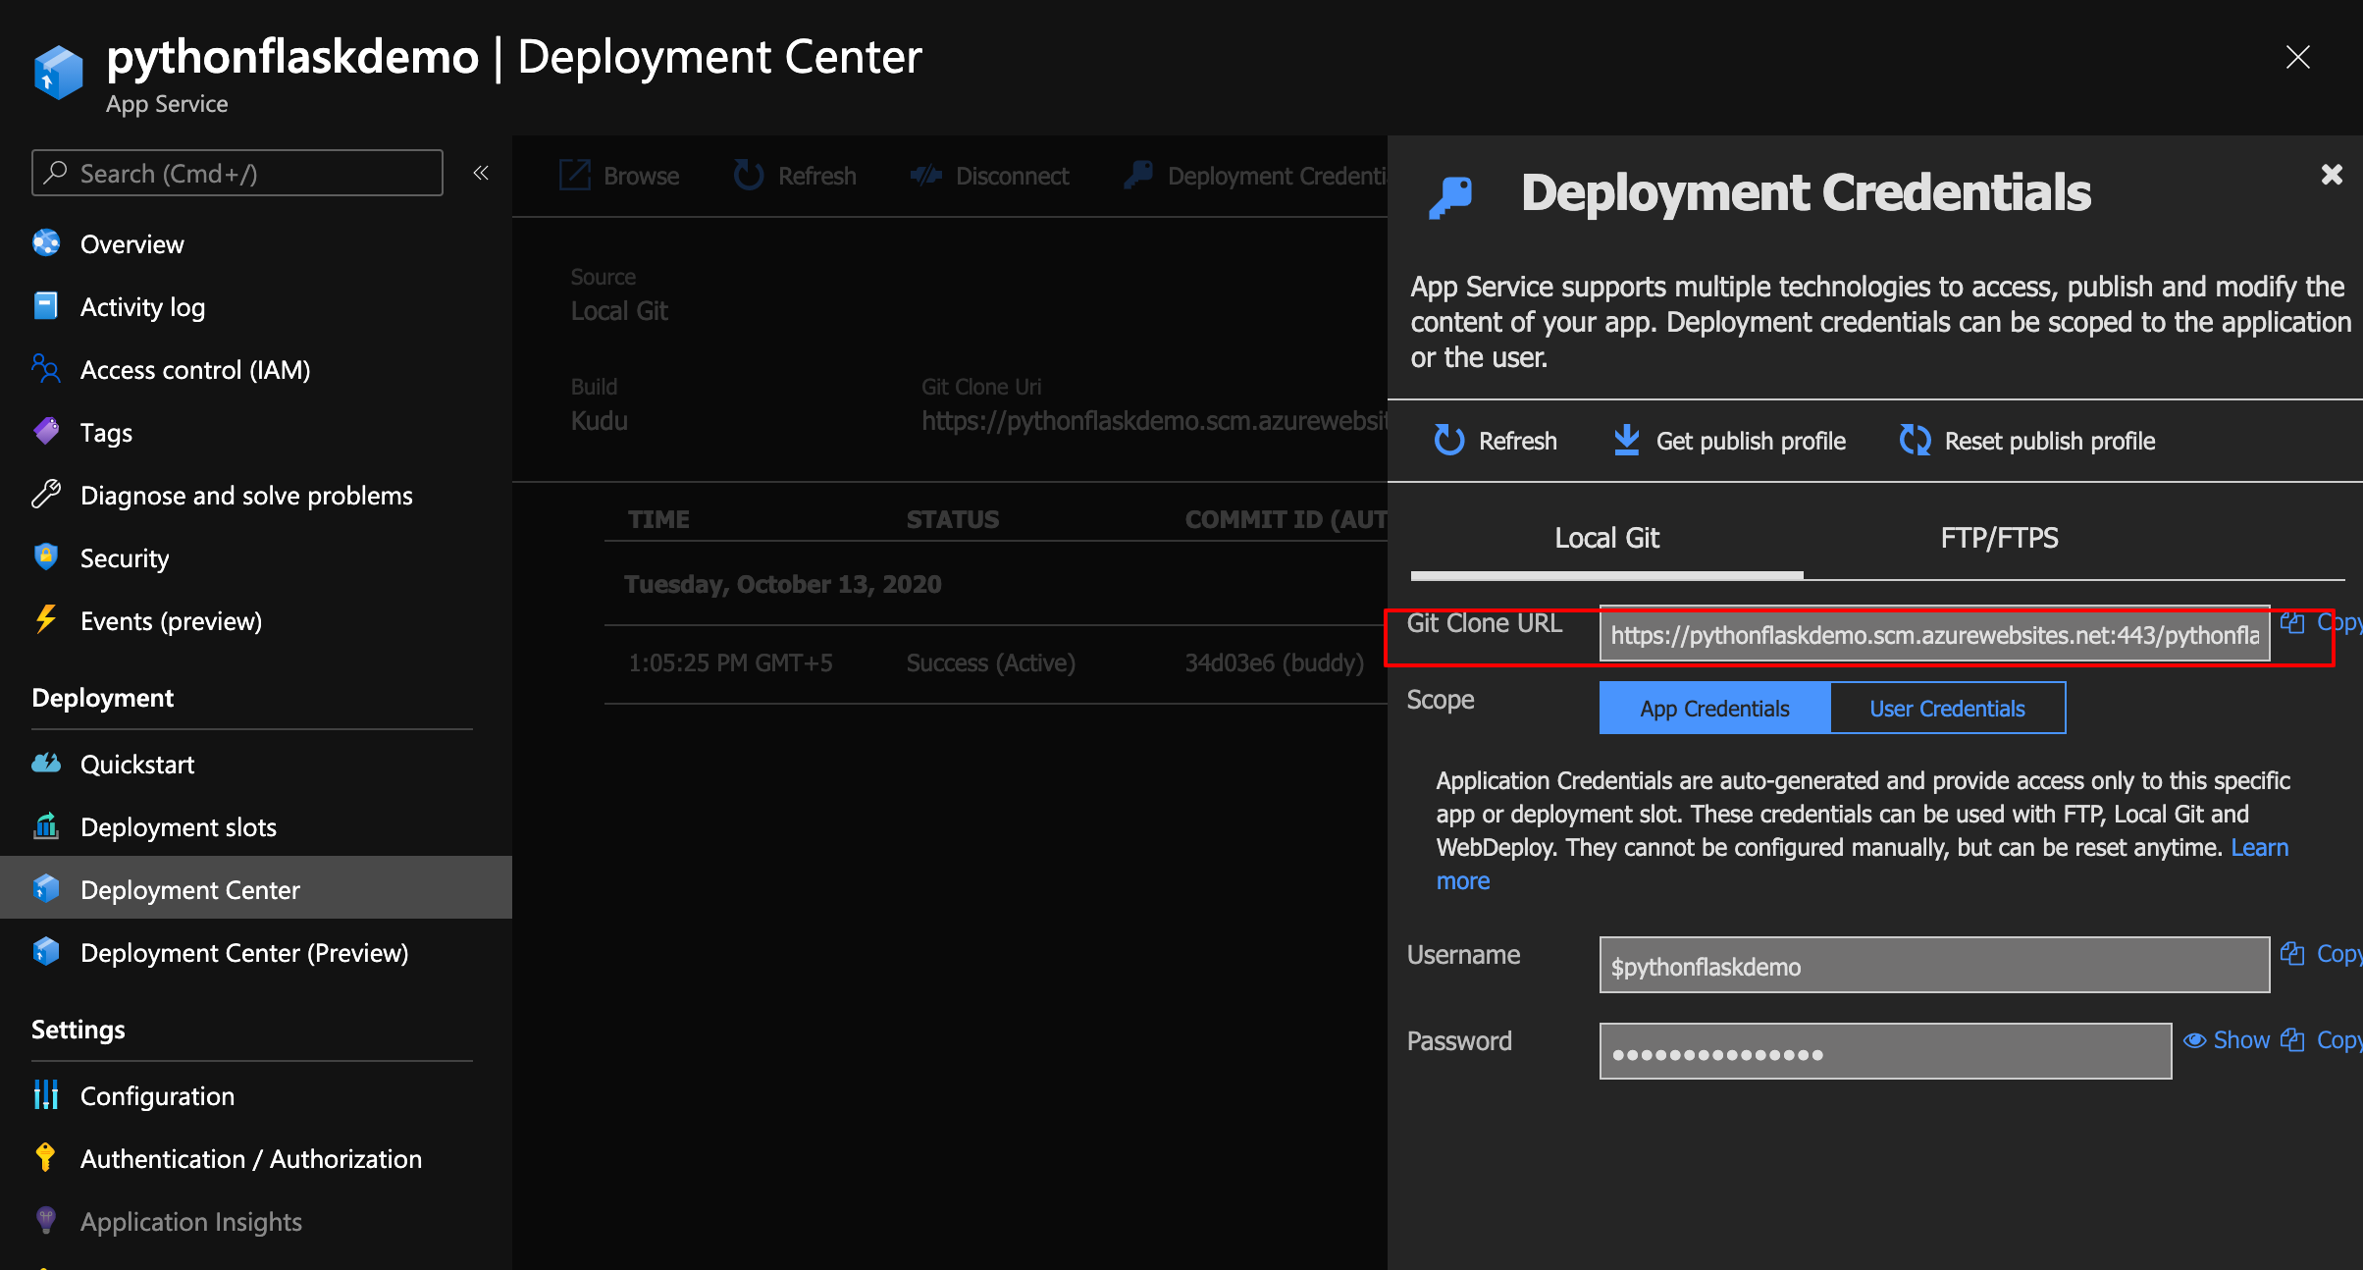Open Diagnose and solve problems
2363x1270 pixels.
(246, 496)
